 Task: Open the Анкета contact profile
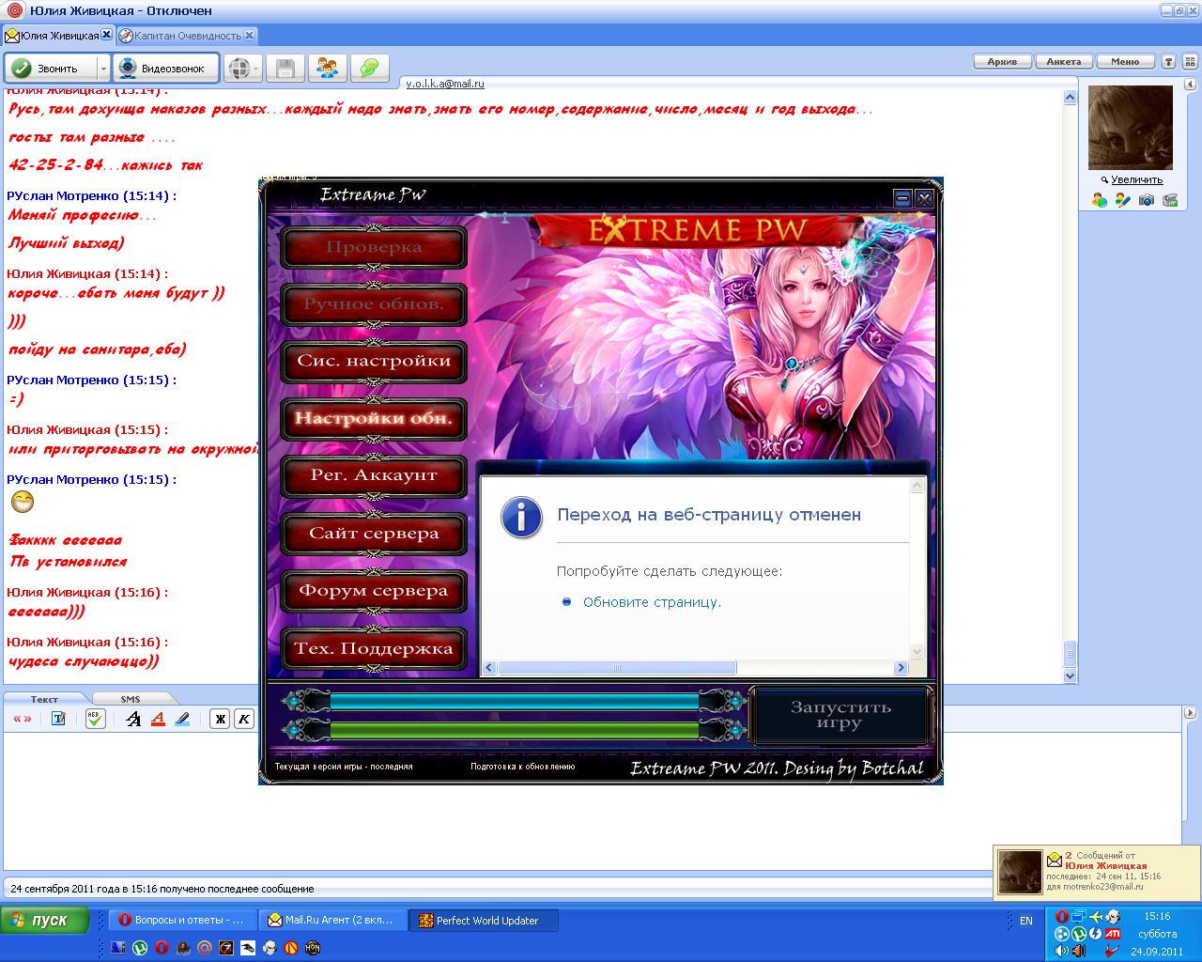pos(1064,62)
